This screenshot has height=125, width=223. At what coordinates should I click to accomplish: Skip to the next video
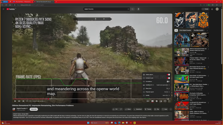tap(19, 101)
